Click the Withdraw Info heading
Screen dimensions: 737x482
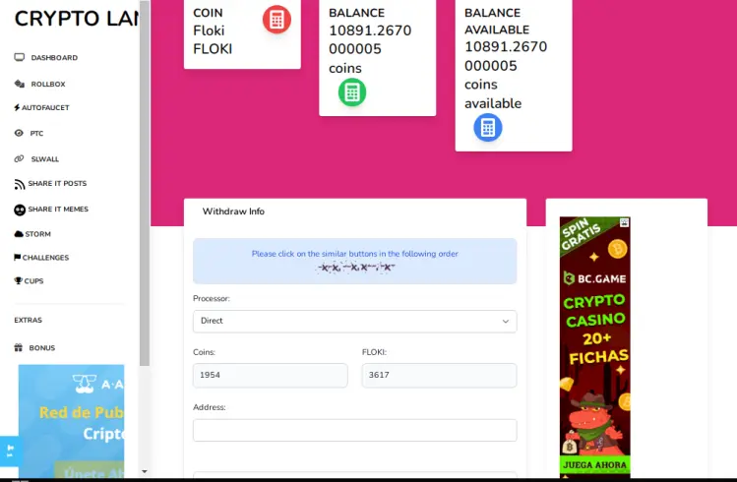[x=233, y=211]
